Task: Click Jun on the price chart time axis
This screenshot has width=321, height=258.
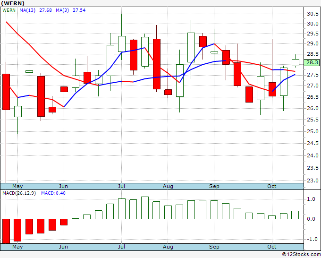Action: (63, 187)
